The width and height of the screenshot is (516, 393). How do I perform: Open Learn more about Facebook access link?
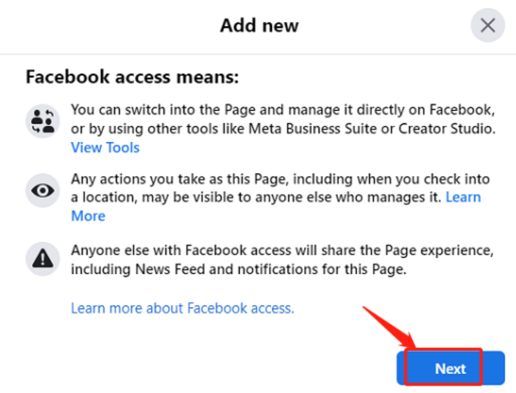point(182,308)
